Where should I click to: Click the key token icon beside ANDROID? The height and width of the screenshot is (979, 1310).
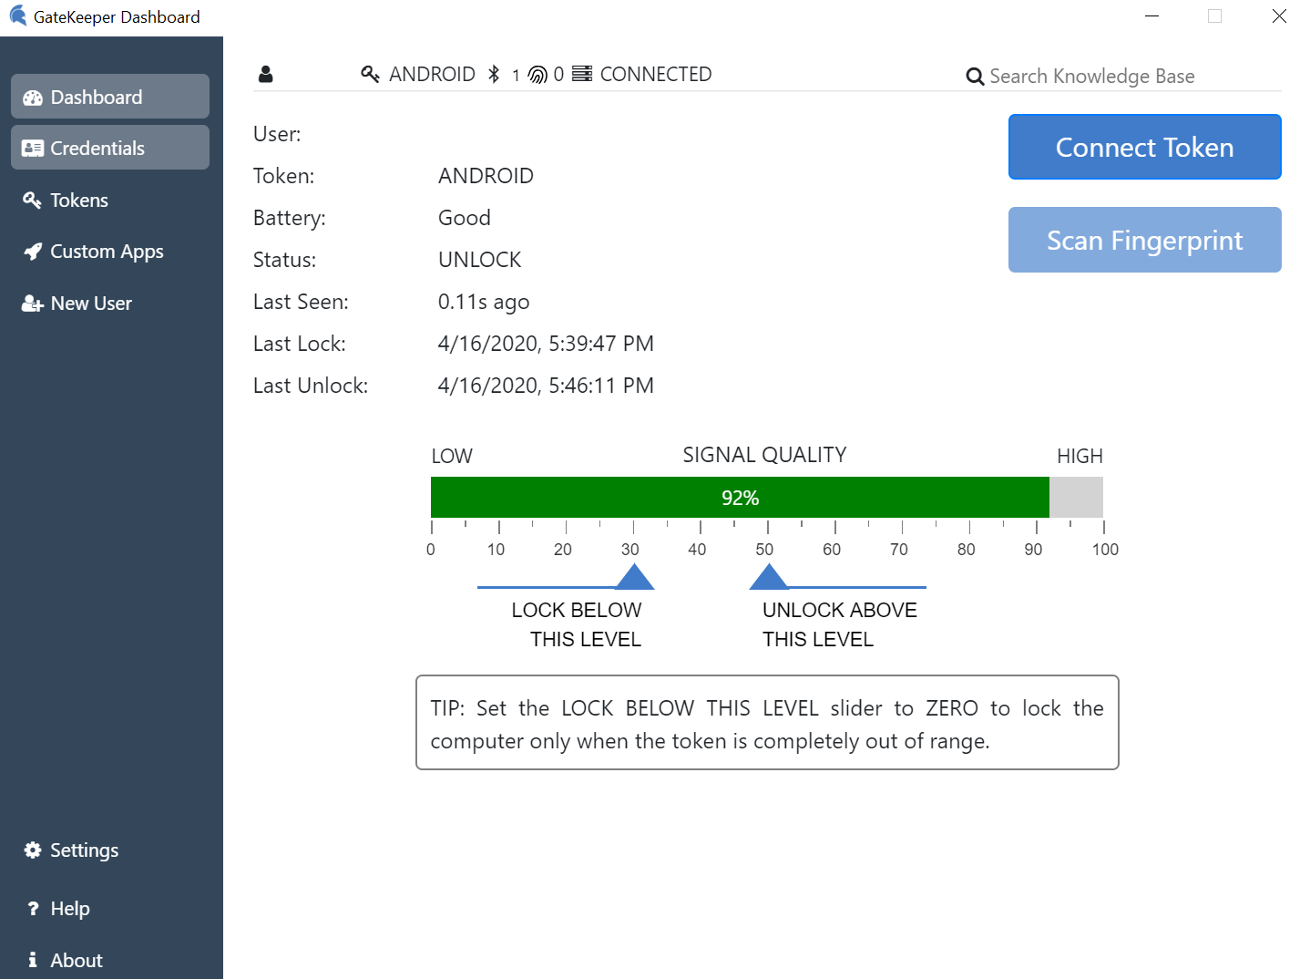(x=370, y=75)
